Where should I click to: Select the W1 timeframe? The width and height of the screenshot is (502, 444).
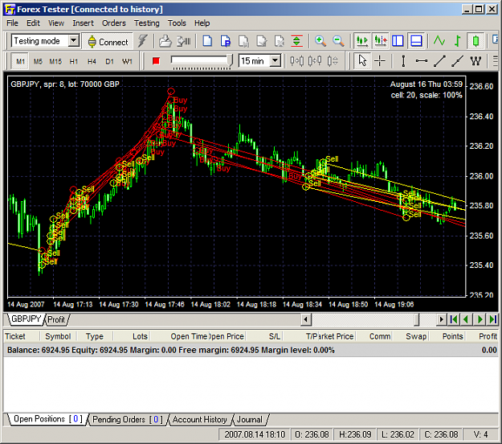[127, 61]
